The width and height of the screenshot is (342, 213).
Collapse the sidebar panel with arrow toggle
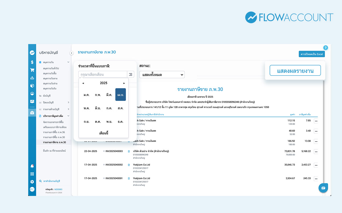(72, 53)
